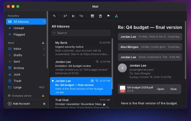Click the PDF file icon of the attachment

coord(122,89)
